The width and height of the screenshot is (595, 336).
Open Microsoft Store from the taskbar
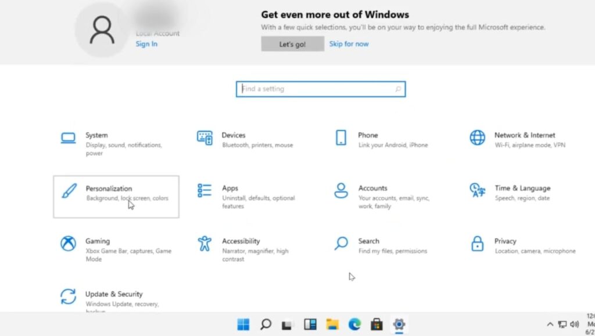point(377,324)
